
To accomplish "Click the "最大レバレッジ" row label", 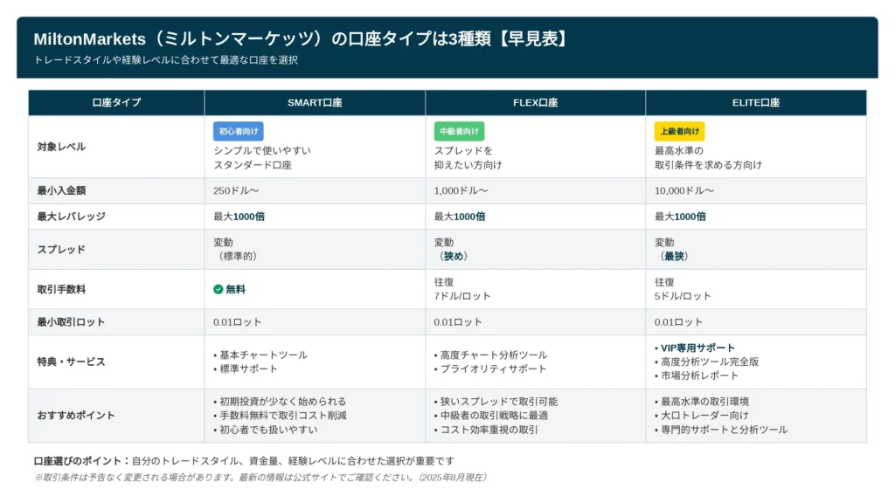I will 72,217.
